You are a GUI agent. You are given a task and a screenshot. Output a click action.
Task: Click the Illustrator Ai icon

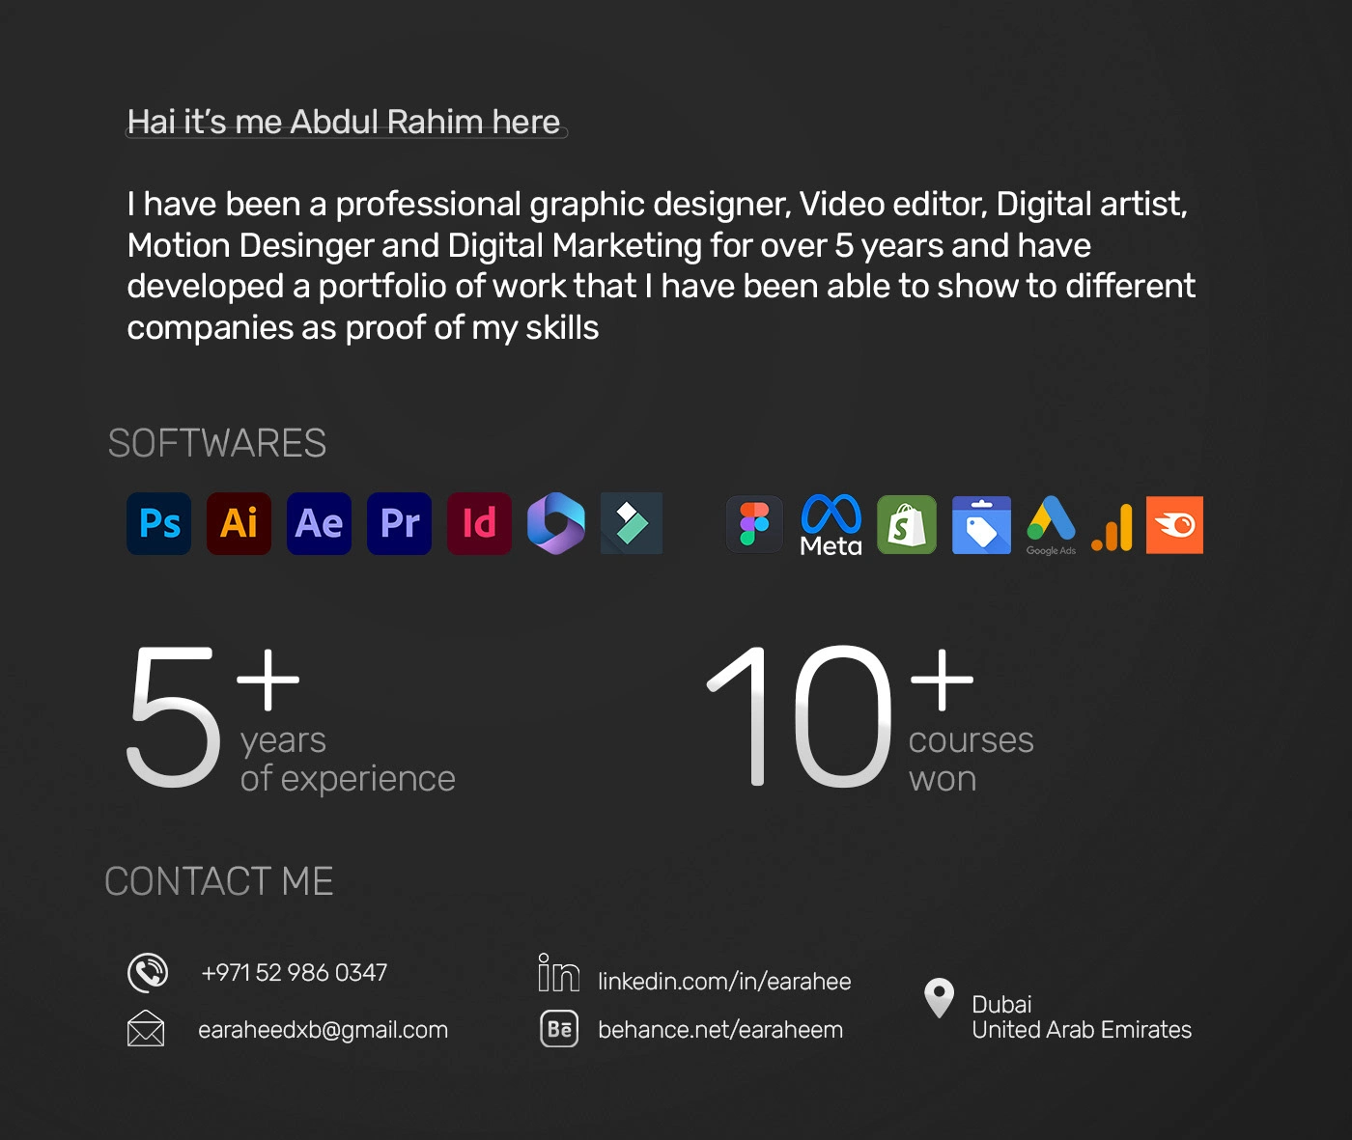tap(239, 523)
